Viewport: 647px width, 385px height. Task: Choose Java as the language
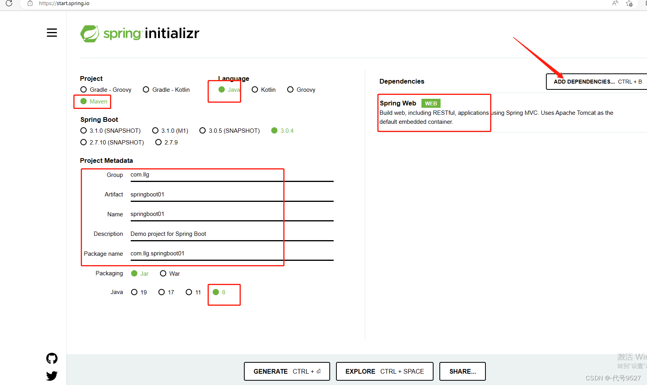tap(229, 90)
